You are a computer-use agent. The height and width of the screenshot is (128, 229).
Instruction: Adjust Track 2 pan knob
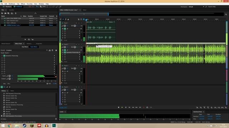point(75,47)
